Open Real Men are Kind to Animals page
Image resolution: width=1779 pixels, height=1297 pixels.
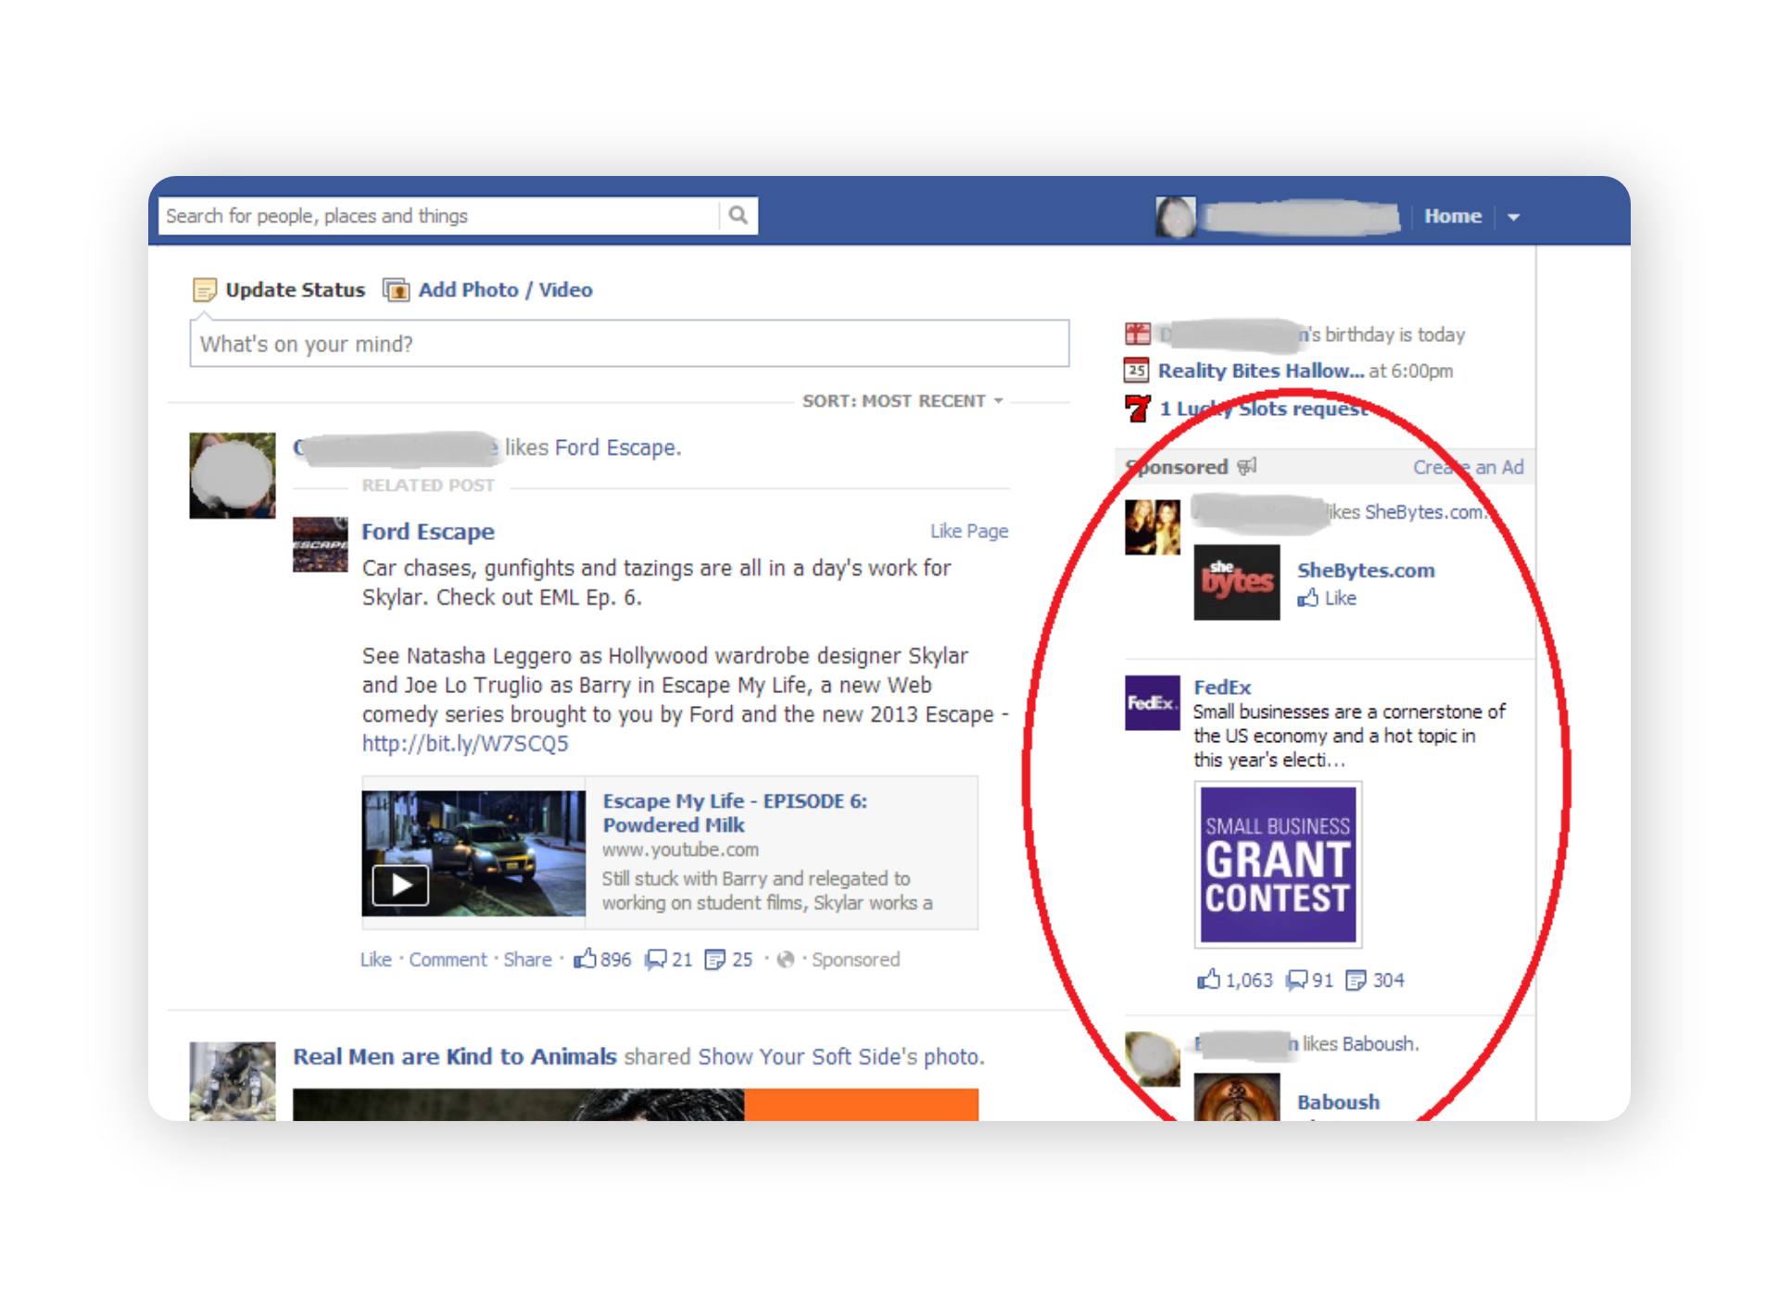[x=454, y=1057]
